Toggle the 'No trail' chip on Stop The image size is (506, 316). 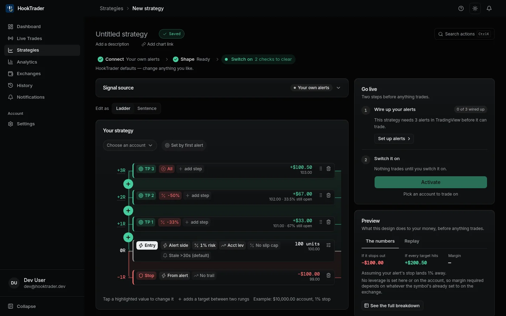[x=204, y=276]
